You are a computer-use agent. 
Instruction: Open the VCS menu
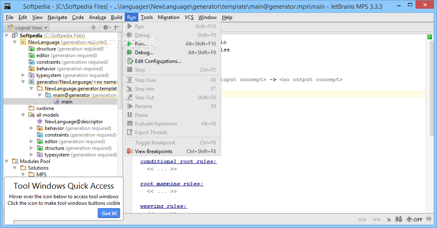tap(189, 17)
